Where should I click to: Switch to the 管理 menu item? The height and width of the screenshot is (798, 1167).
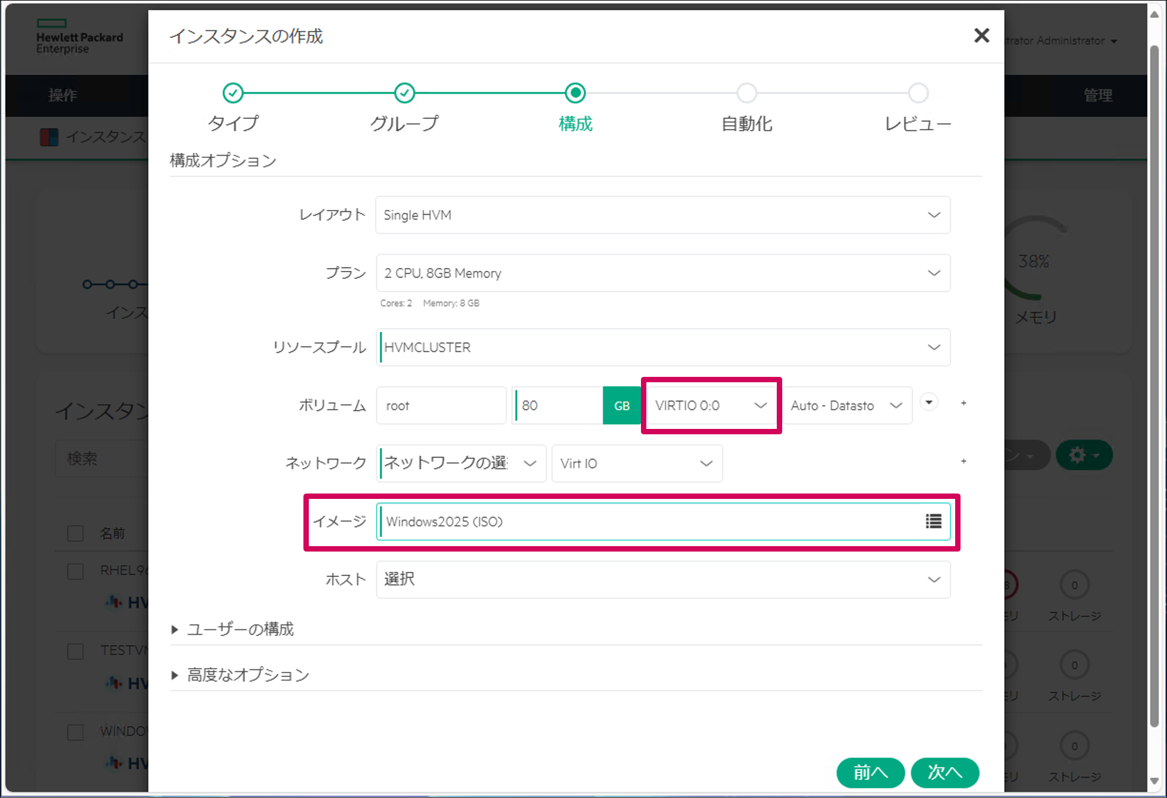[x=1097, y=95]
